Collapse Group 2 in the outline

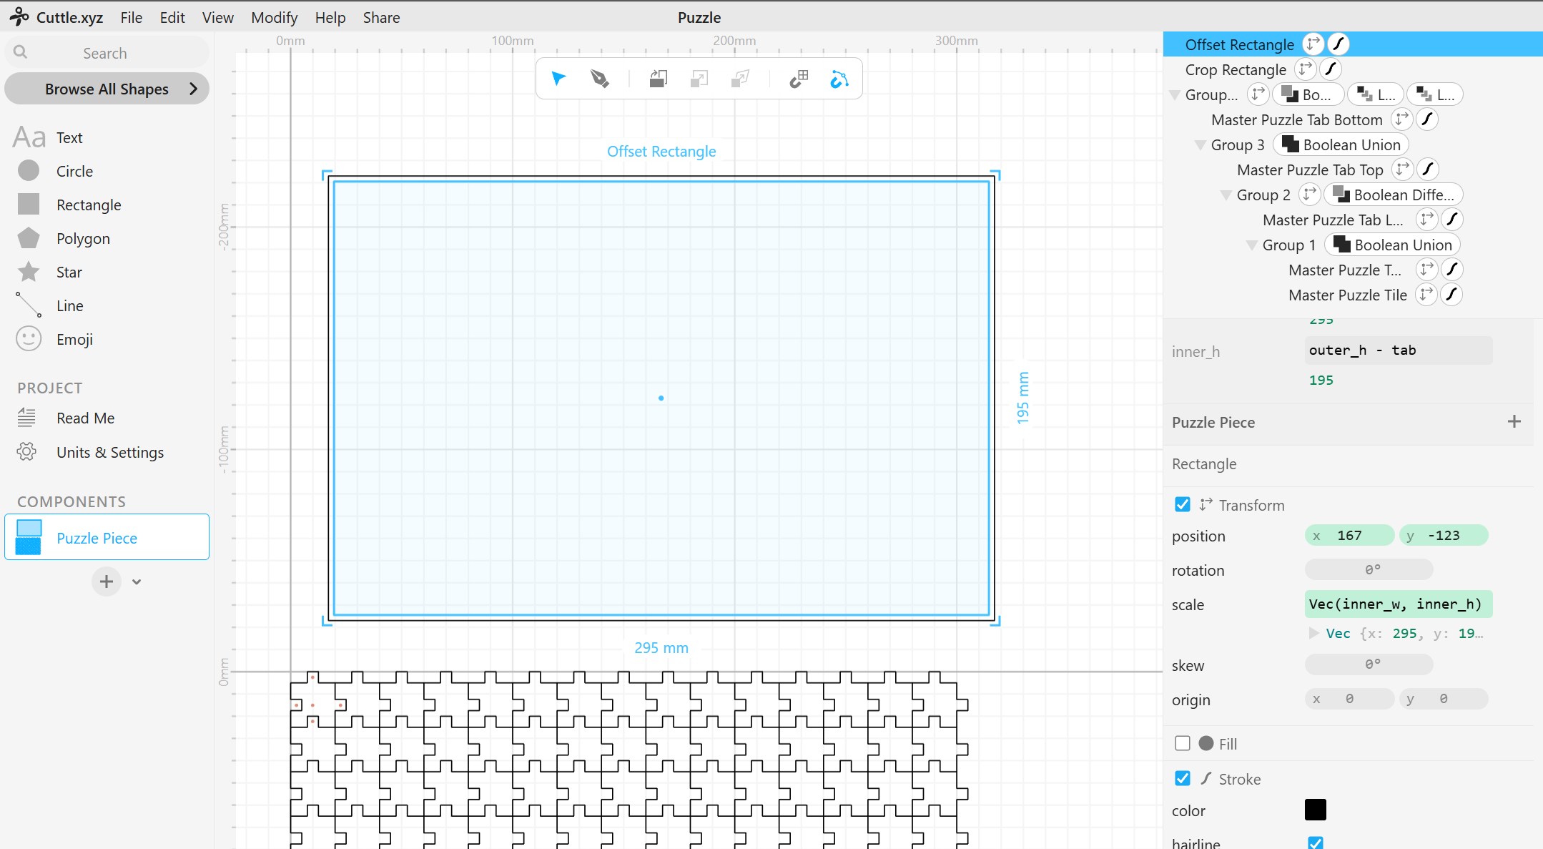pos(1226,195)
